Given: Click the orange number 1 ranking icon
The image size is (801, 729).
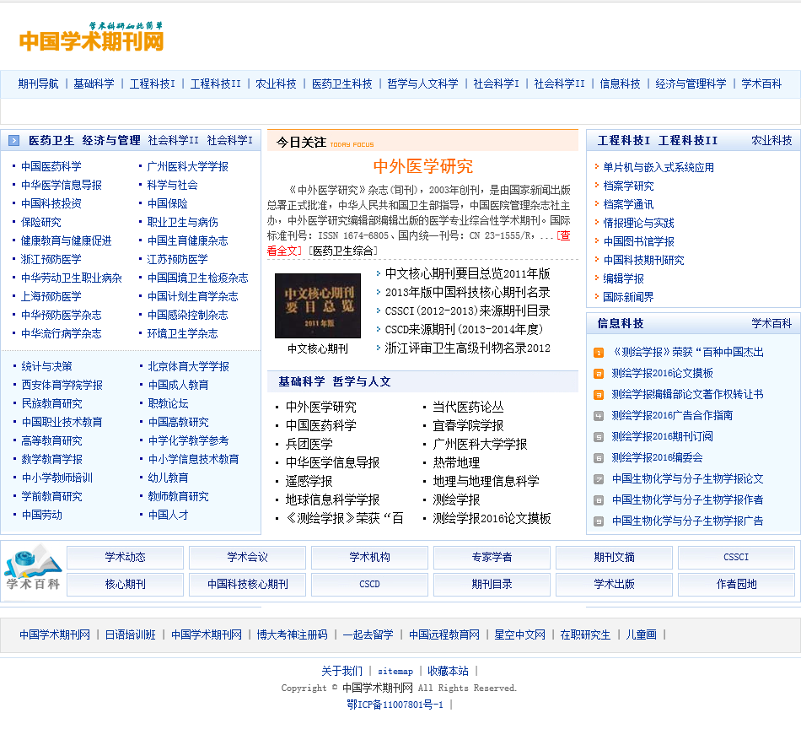Looking at the screenshot, I should pyautogui.click(x=599, y=353).
